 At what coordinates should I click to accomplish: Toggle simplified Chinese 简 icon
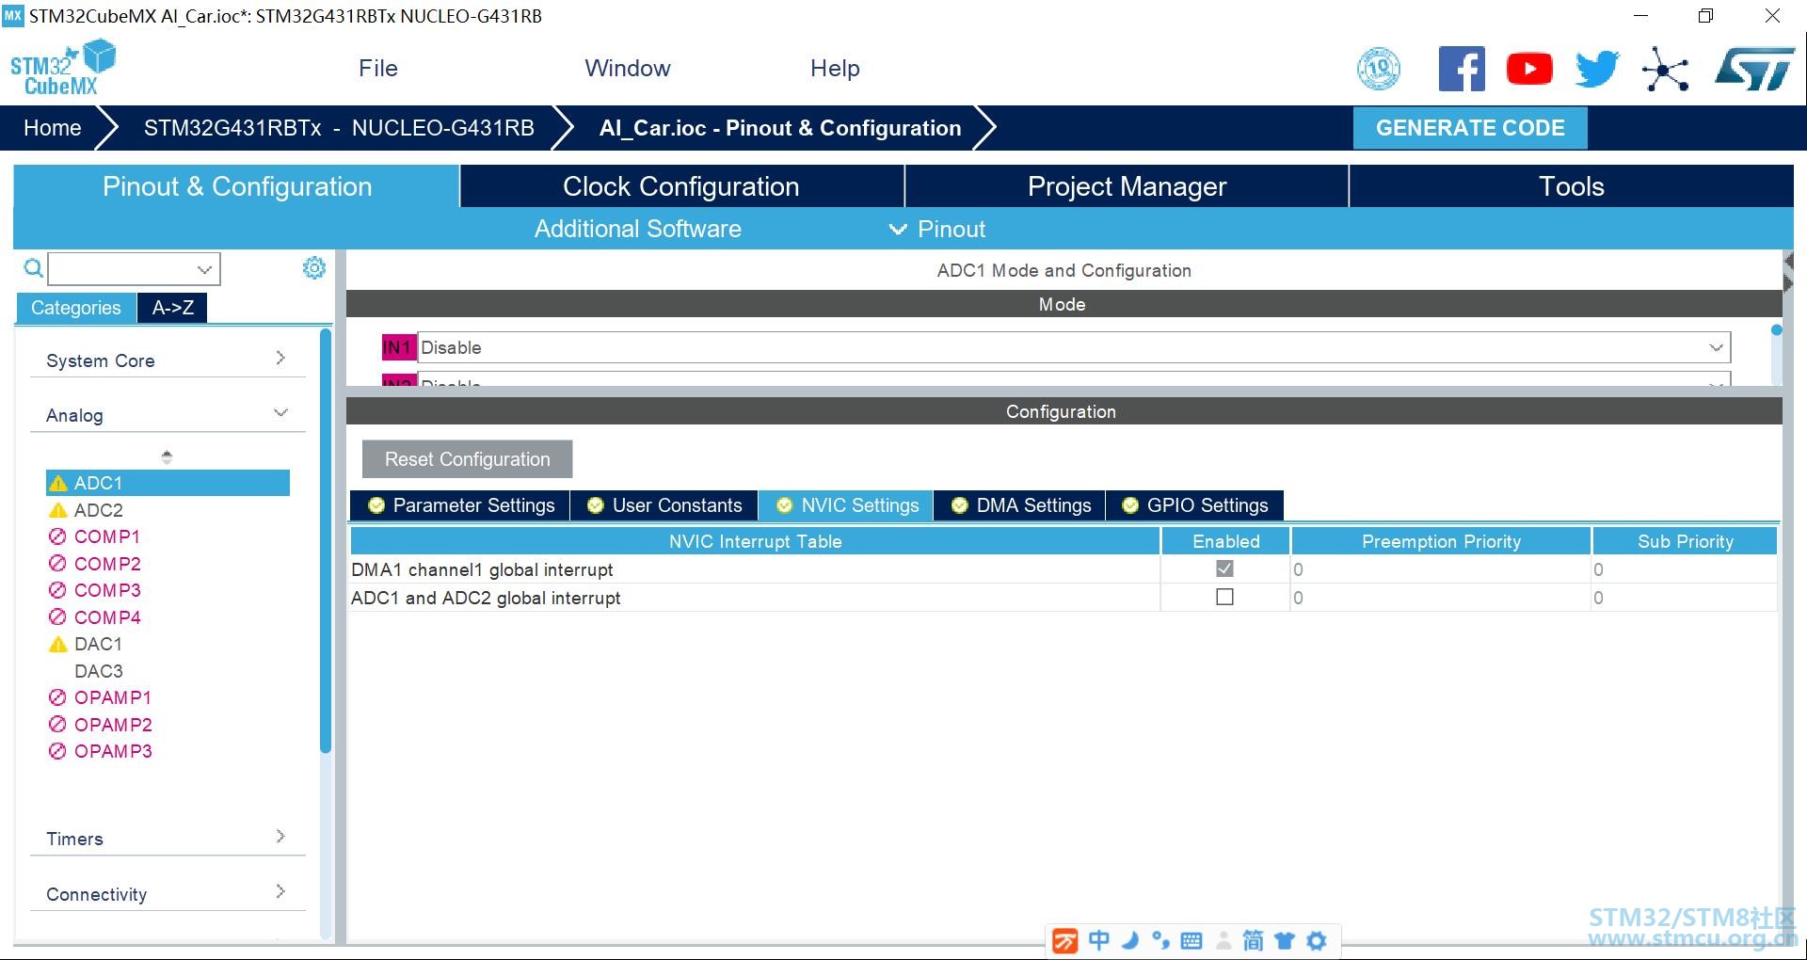(x=1254, y=940)
